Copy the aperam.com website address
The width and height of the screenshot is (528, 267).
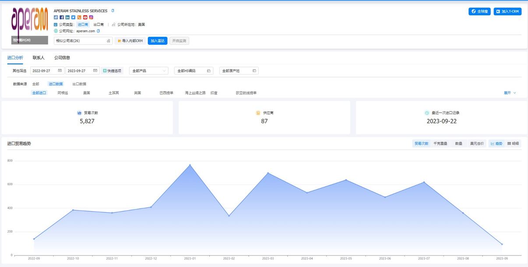[x=99, y=31]
